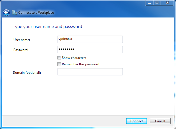Cancel the VPN connection setup
This screenshot has width=176, height=129.
160,121
